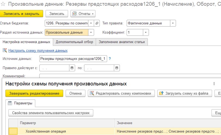Screen dimensions: 221x135
Task: Click the Начисление резервов value cell
Action: click(168, 131)
